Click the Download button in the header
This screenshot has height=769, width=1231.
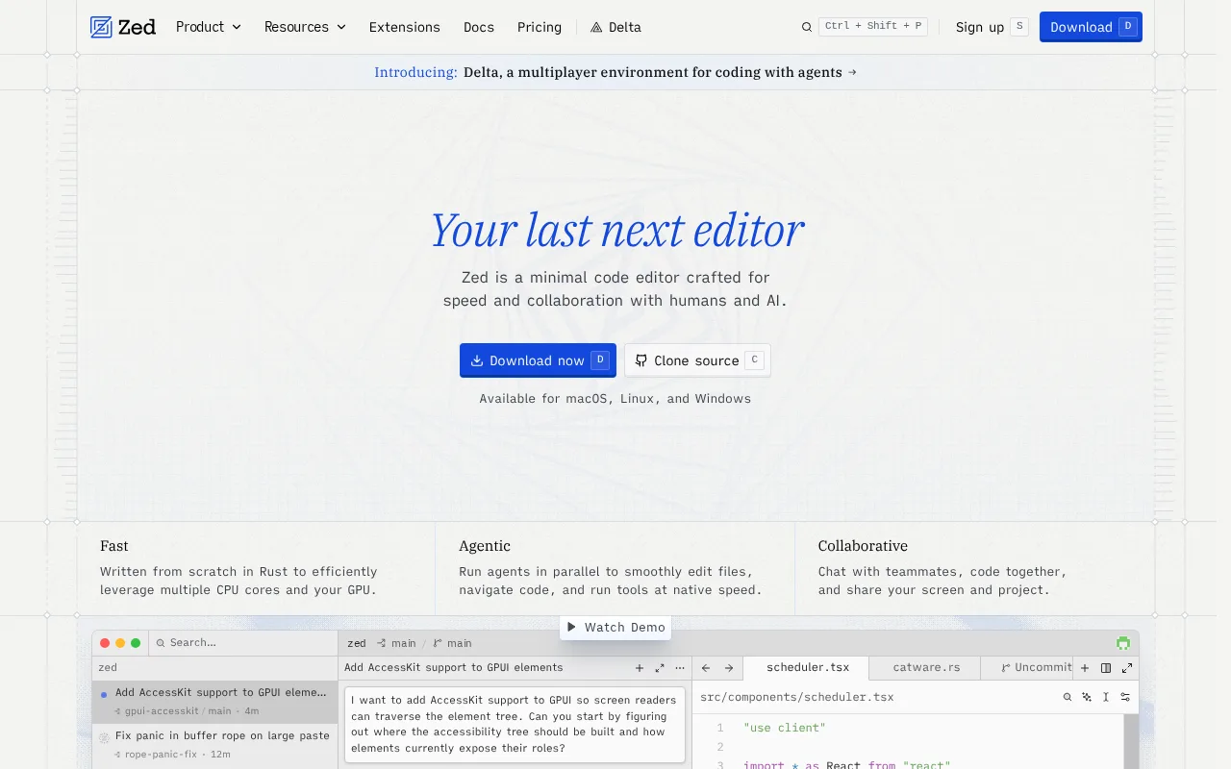click(x=1091, y=27)
